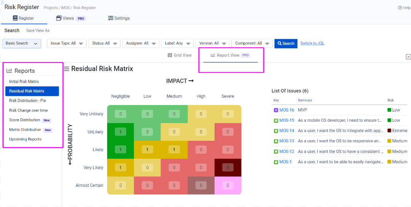This screenshot has height=207, width=411.
Task: Click the purple epic icon next to MOS-16
Action: point(276,110)
